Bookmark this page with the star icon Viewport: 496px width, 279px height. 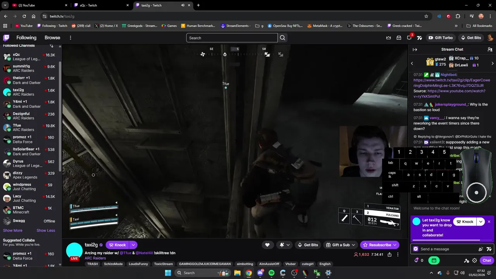pyautogui.click(x=426, y=16)
